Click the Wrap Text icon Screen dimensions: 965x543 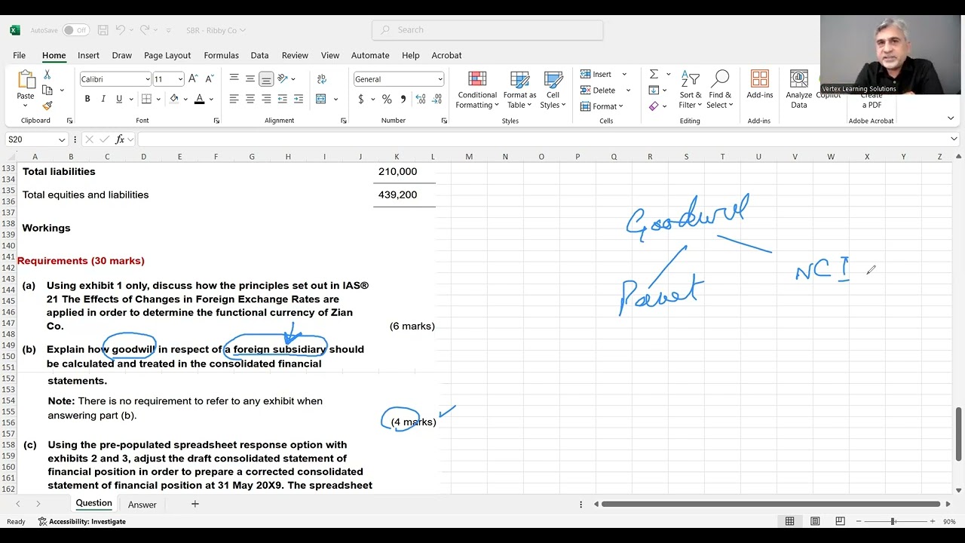point(322,78)
